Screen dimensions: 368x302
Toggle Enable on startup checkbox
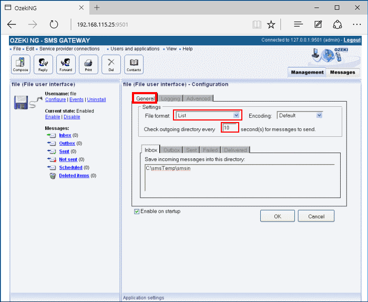tap(137, 212)
